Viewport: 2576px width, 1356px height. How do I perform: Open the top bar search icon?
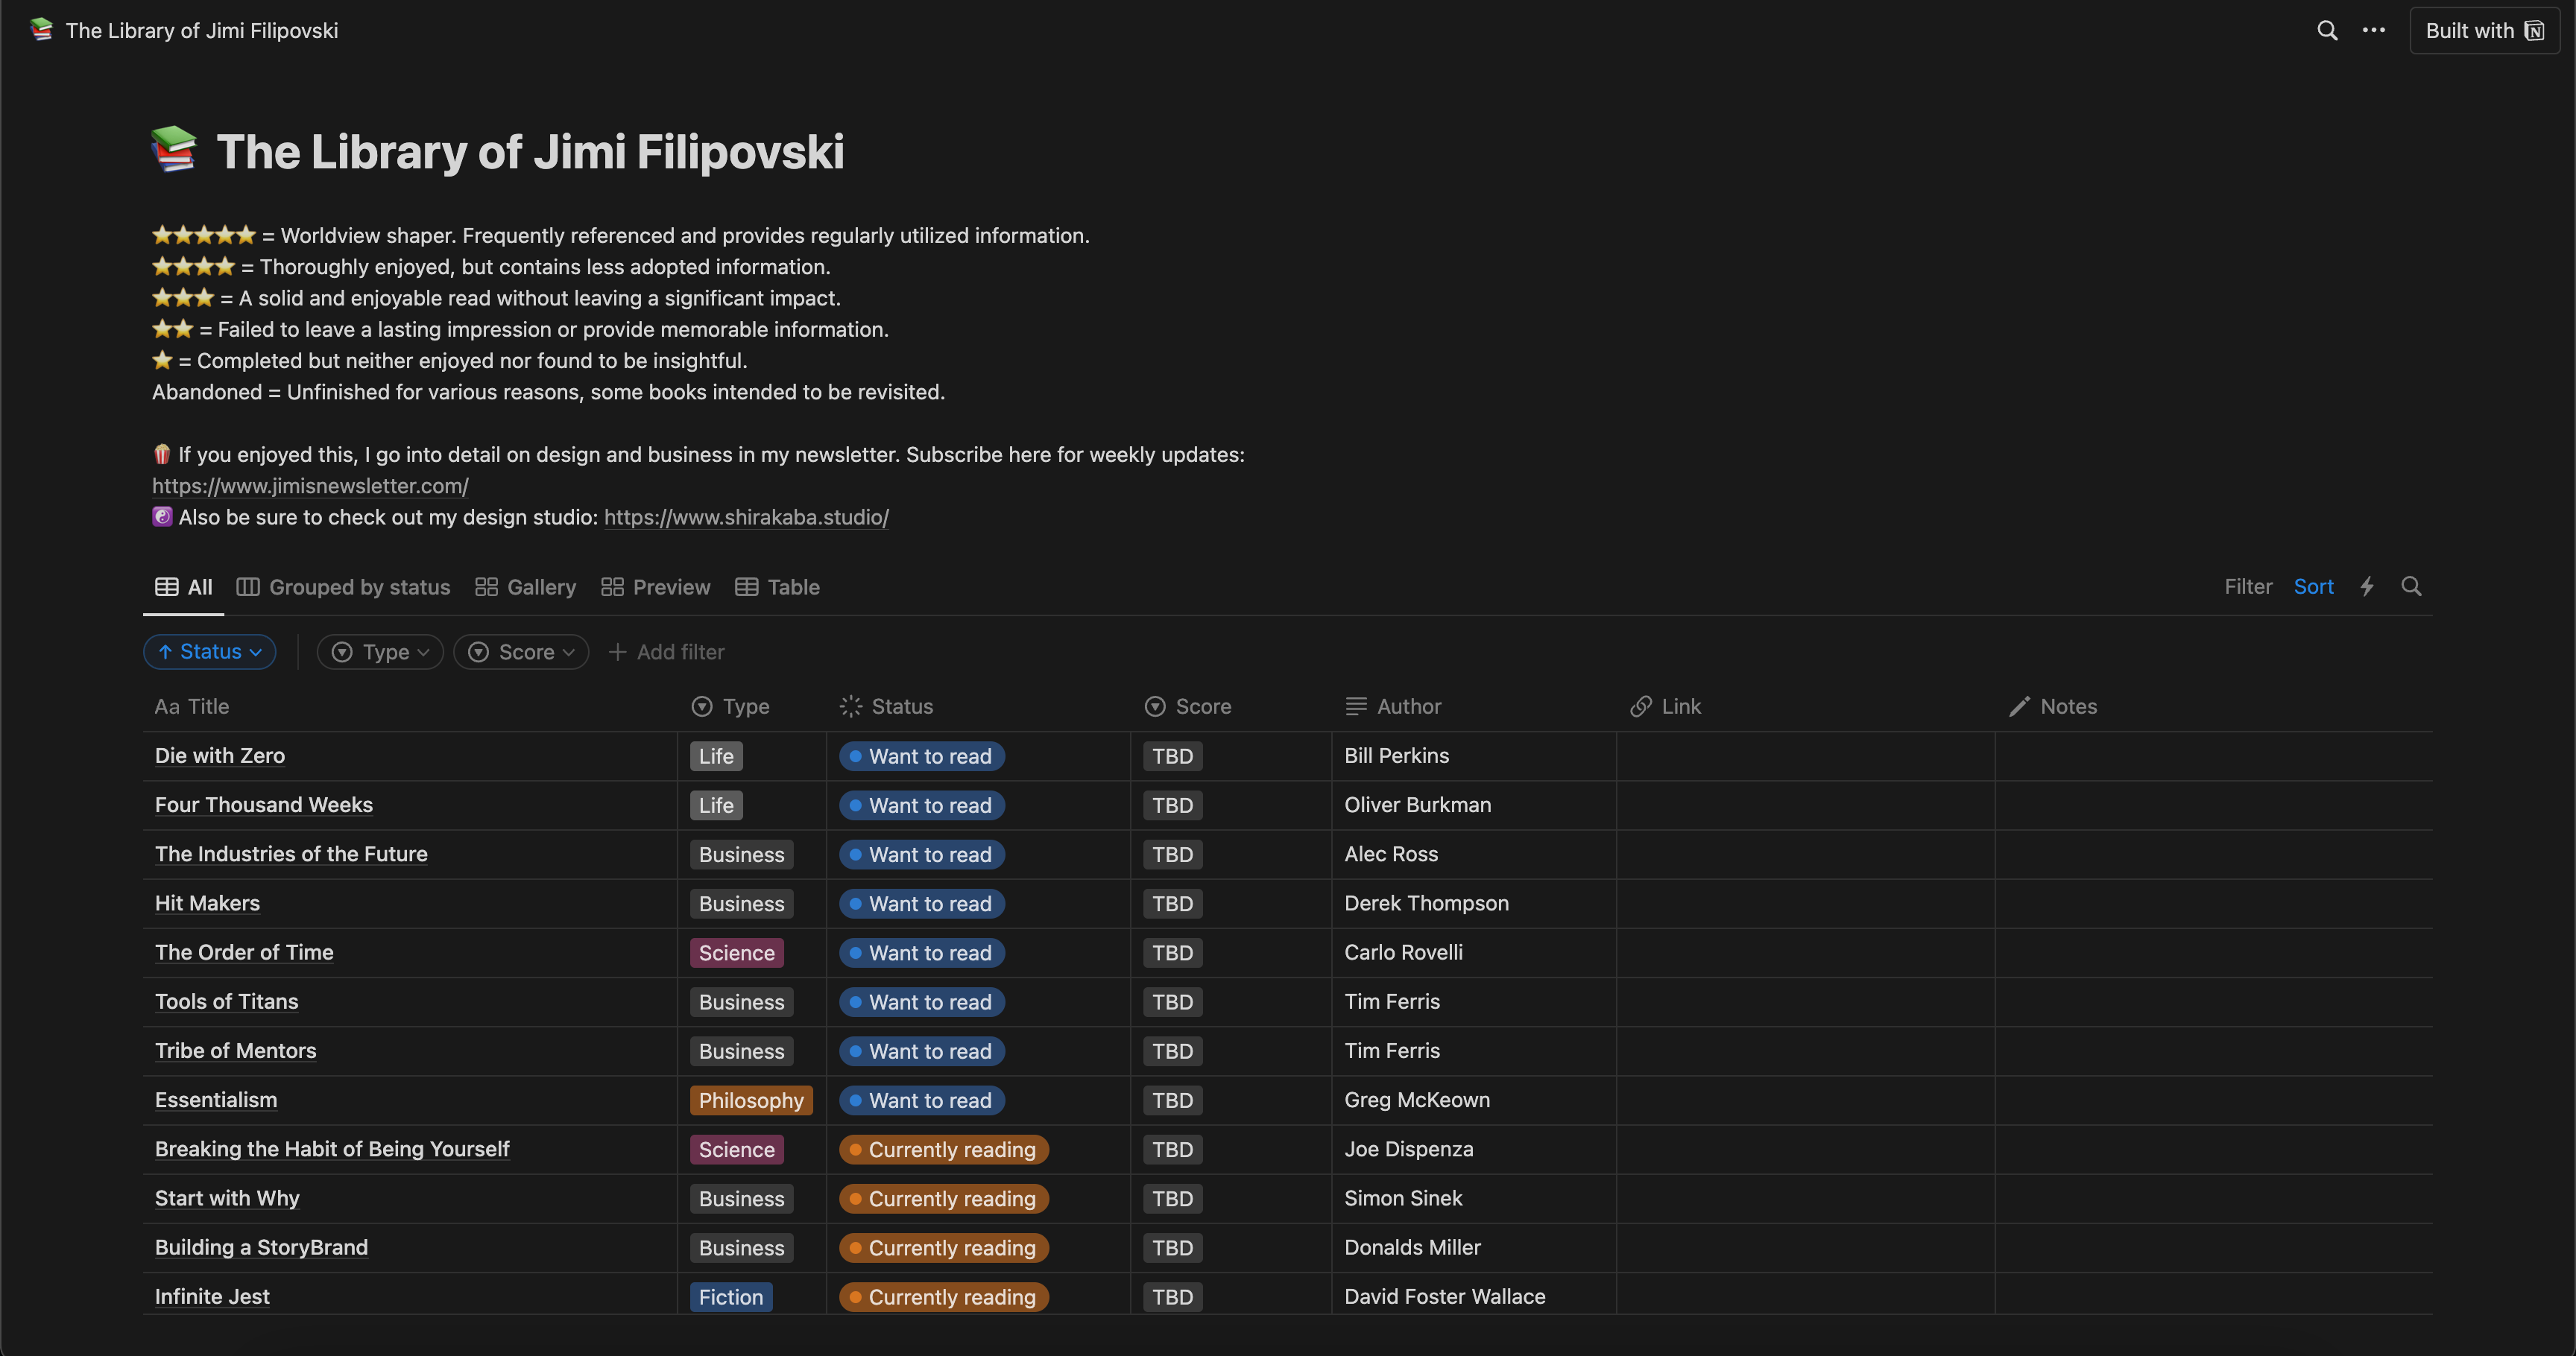pos(2327,31)
